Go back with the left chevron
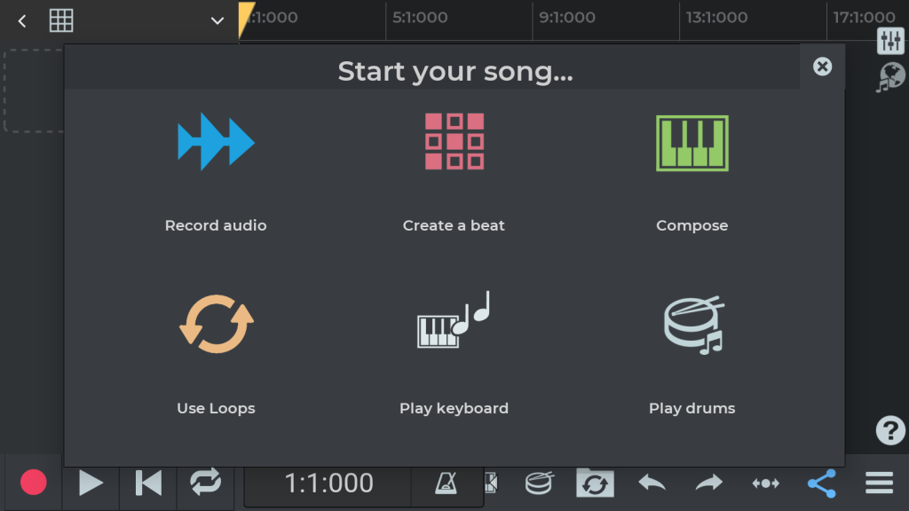The width and height of the screenshot is (909, 511). pos(22,20)
